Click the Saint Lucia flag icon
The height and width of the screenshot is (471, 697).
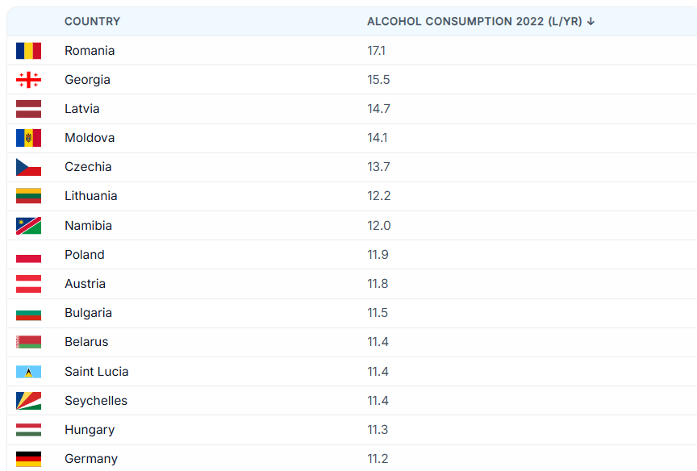(28, 372)
